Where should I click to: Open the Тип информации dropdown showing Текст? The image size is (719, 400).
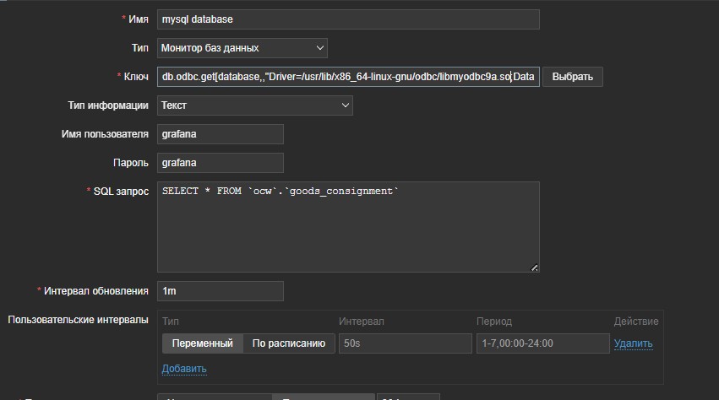pyautogui.click(x=254, y=105)
